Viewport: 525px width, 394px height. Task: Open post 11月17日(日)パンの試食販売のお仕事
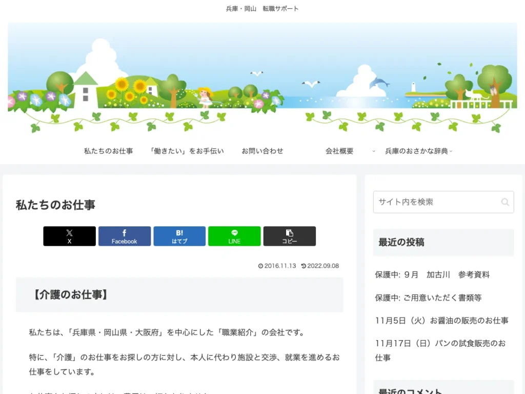pos(440,350)
